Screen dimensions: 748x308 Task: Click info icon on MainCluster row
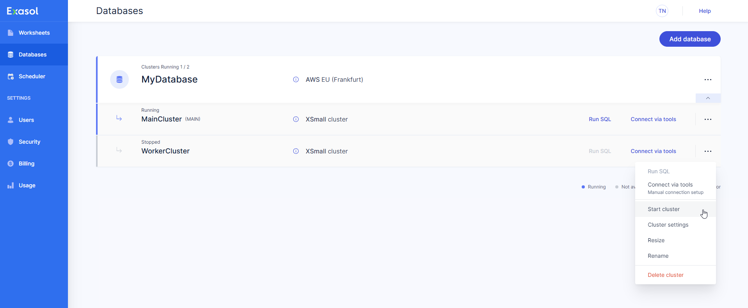point(296,119)
